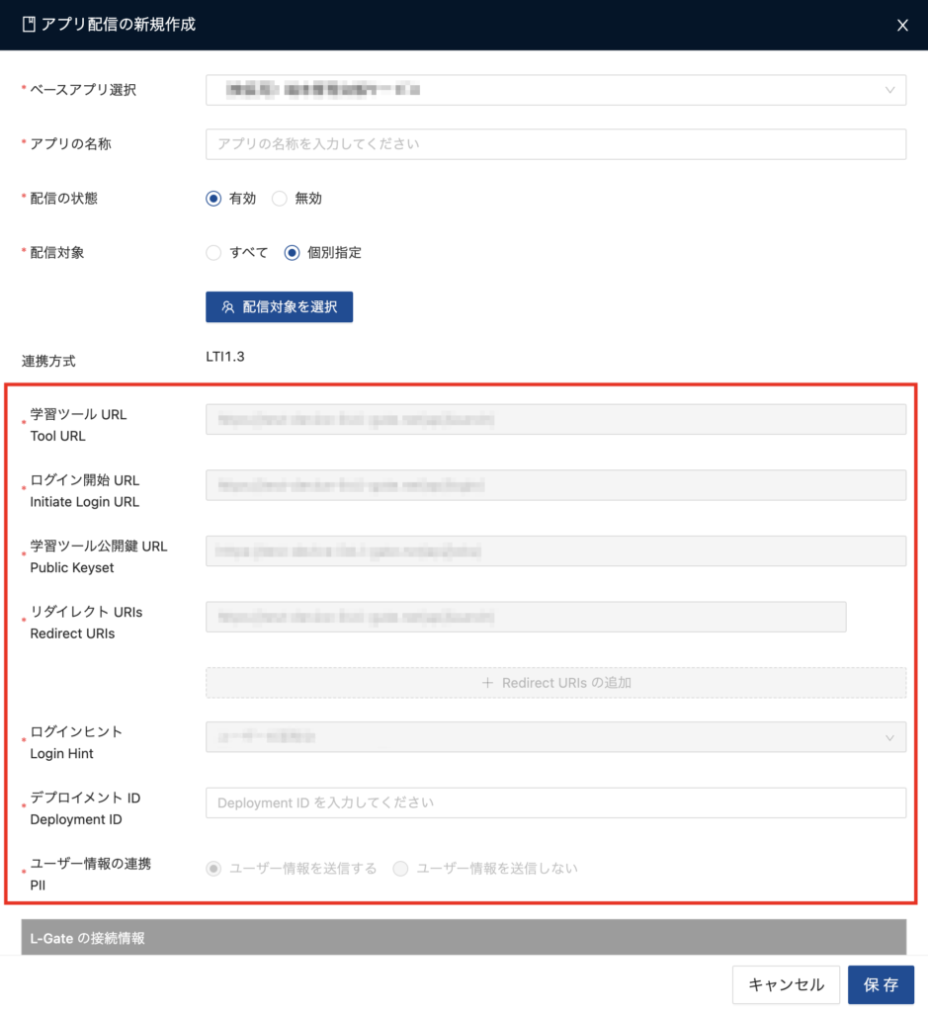
Task: Select ユーザー情報を送信する option
Action: 213,869
